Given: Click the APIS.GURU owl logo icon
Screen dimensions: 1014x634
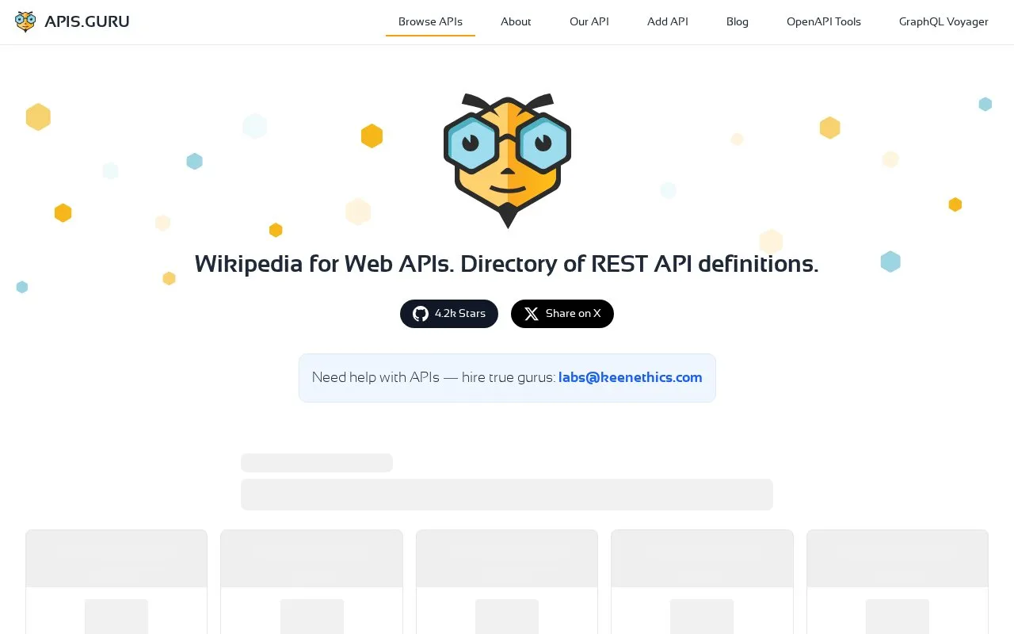Looking at the screenshot, I should (25, 21).
